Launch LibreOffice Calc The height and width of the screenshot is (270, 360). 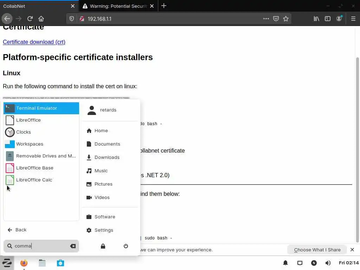[41, 180]
